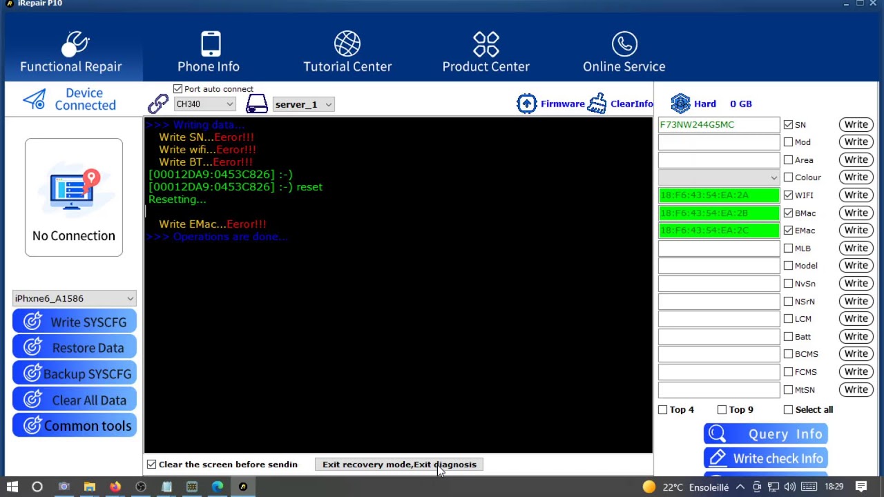Go to Product Center tab

[x=486, y=52]
